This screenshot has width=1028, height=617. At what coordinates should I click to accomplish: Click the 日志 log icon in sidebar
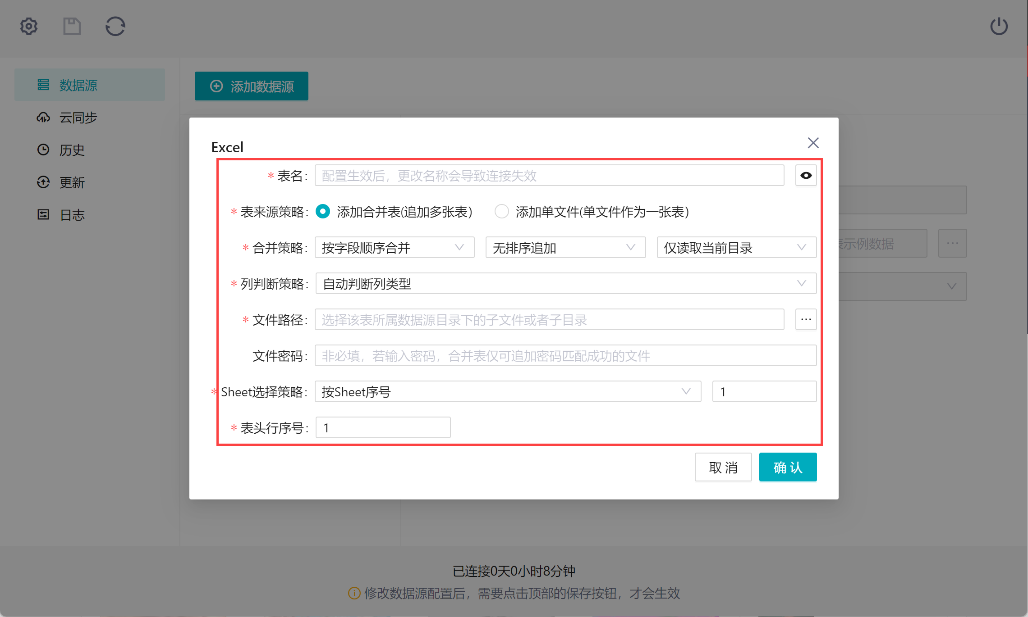click(43, 215)
